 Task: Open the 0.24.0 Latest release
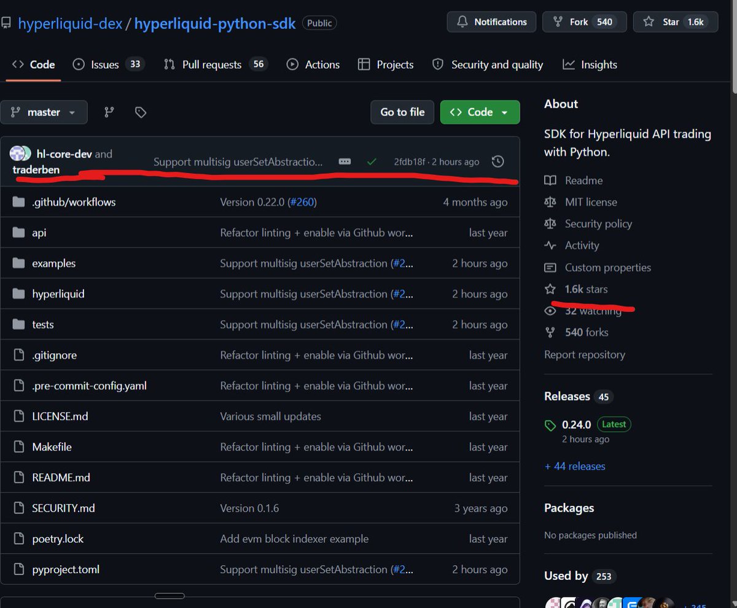click(588, 424)
